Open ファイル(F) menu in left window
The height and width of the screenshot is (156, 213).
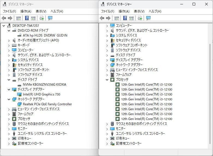[9, 11]
